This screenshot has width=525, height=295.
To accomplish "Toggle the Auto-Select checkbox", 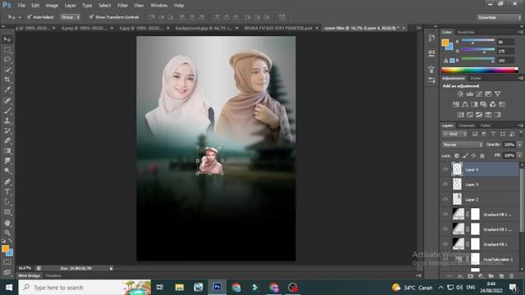I will tap(30, 16).
